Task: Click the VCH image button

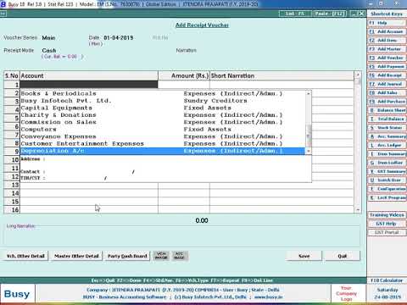Action: [161, 256]
